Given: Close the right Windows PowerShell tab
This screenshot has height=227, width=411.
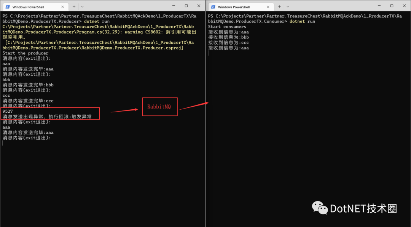Looking at the screenshot, I should tap(268, 7).
